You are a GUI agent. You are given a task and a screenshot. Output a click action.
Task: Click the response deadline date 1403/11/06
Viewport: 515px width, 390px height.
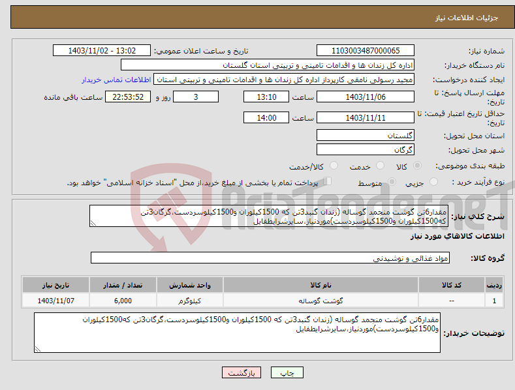coord(366,97)
